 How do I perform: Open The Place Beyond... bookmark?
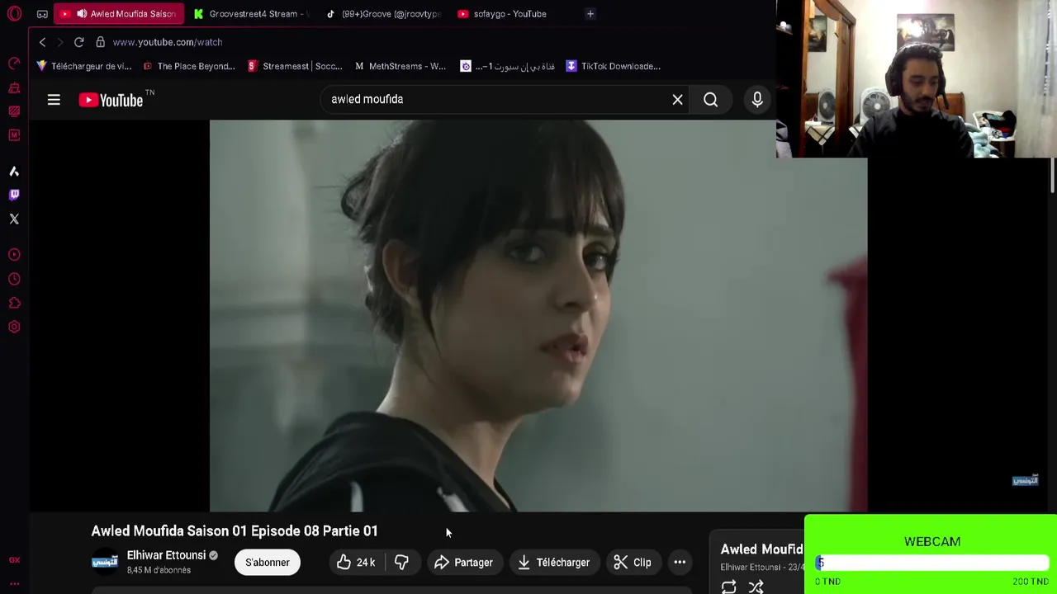tap(189, 66)
